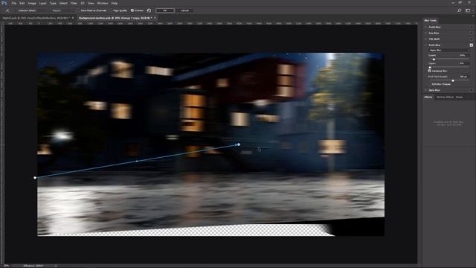Enable the Tilt-Shift blur checkbox
Image resolution: width=476 pixels, height=268 pixels.
tap(471, 39)
